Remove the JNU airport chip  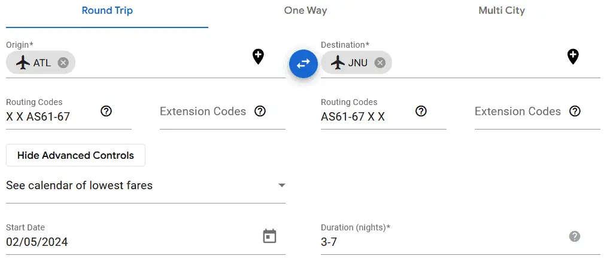point(380,63)
